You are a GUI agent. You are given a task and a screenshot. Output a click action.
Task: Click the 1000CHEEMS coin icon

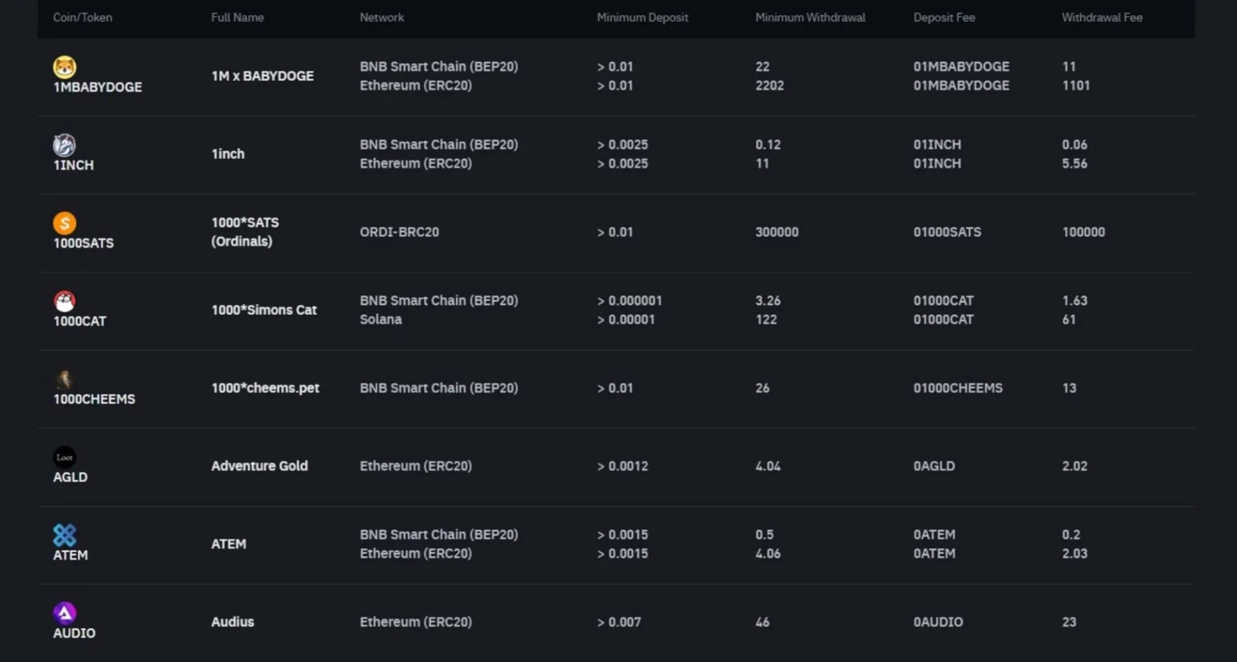64,379
